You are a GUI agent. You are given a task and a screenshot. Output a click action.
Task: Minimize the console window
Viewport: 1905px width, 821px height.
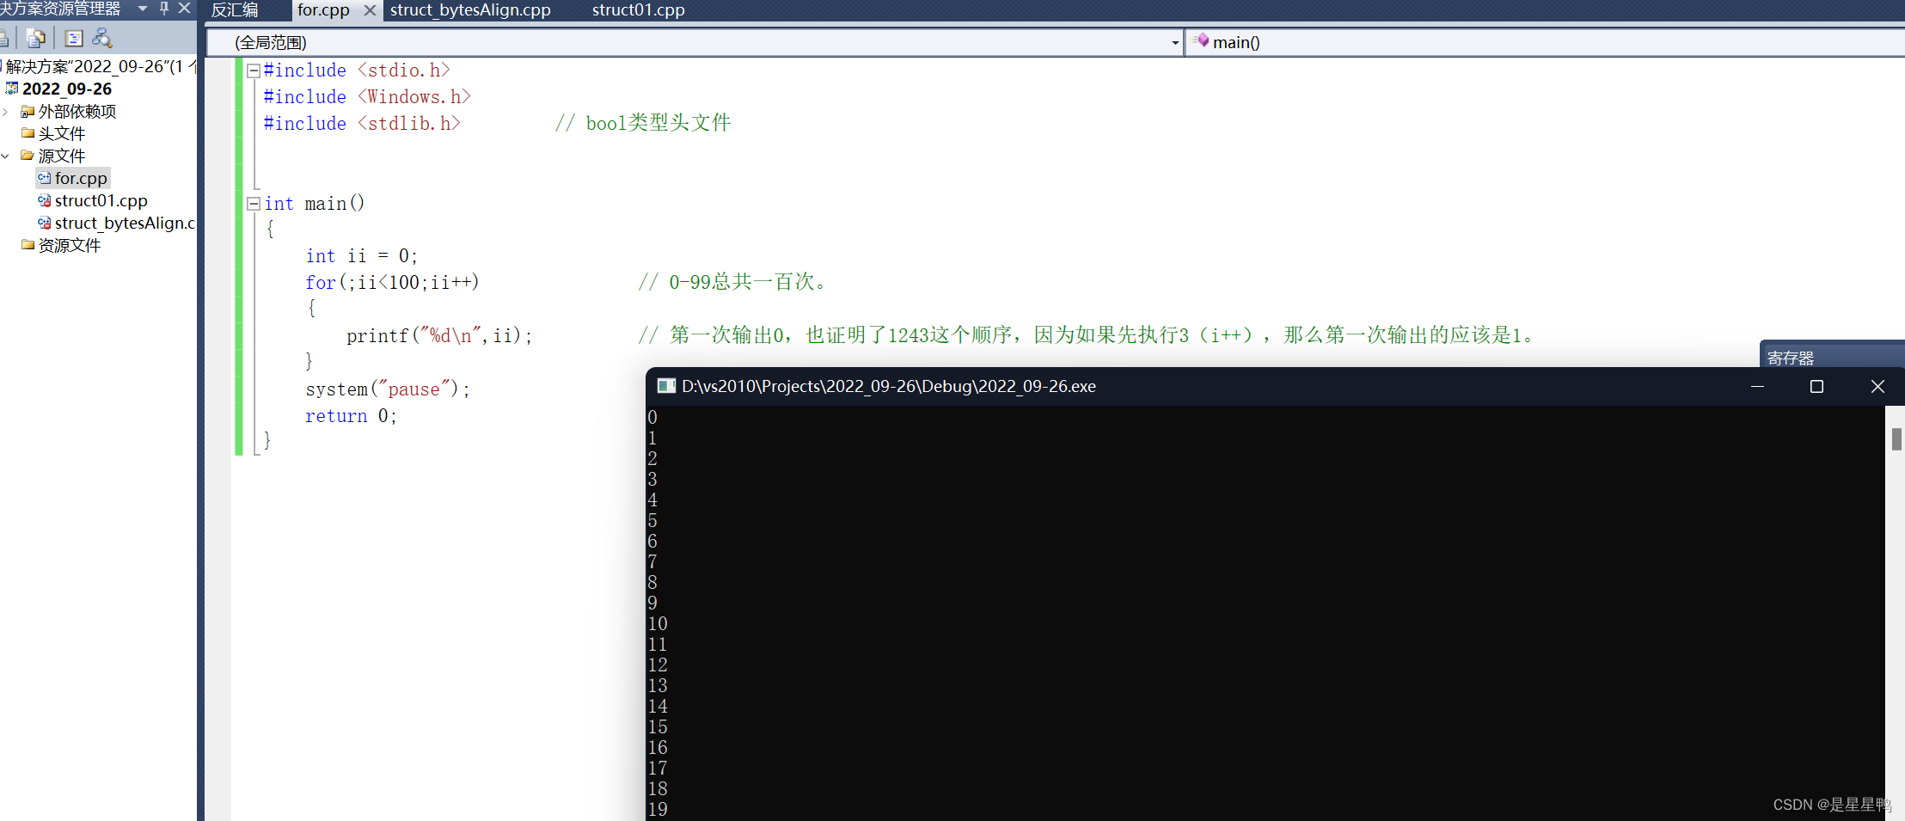click(x=1757, y=387)
